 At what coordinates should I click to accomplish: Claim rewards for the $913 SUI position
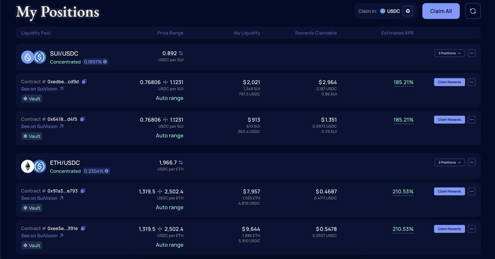(x=449, y=120)
